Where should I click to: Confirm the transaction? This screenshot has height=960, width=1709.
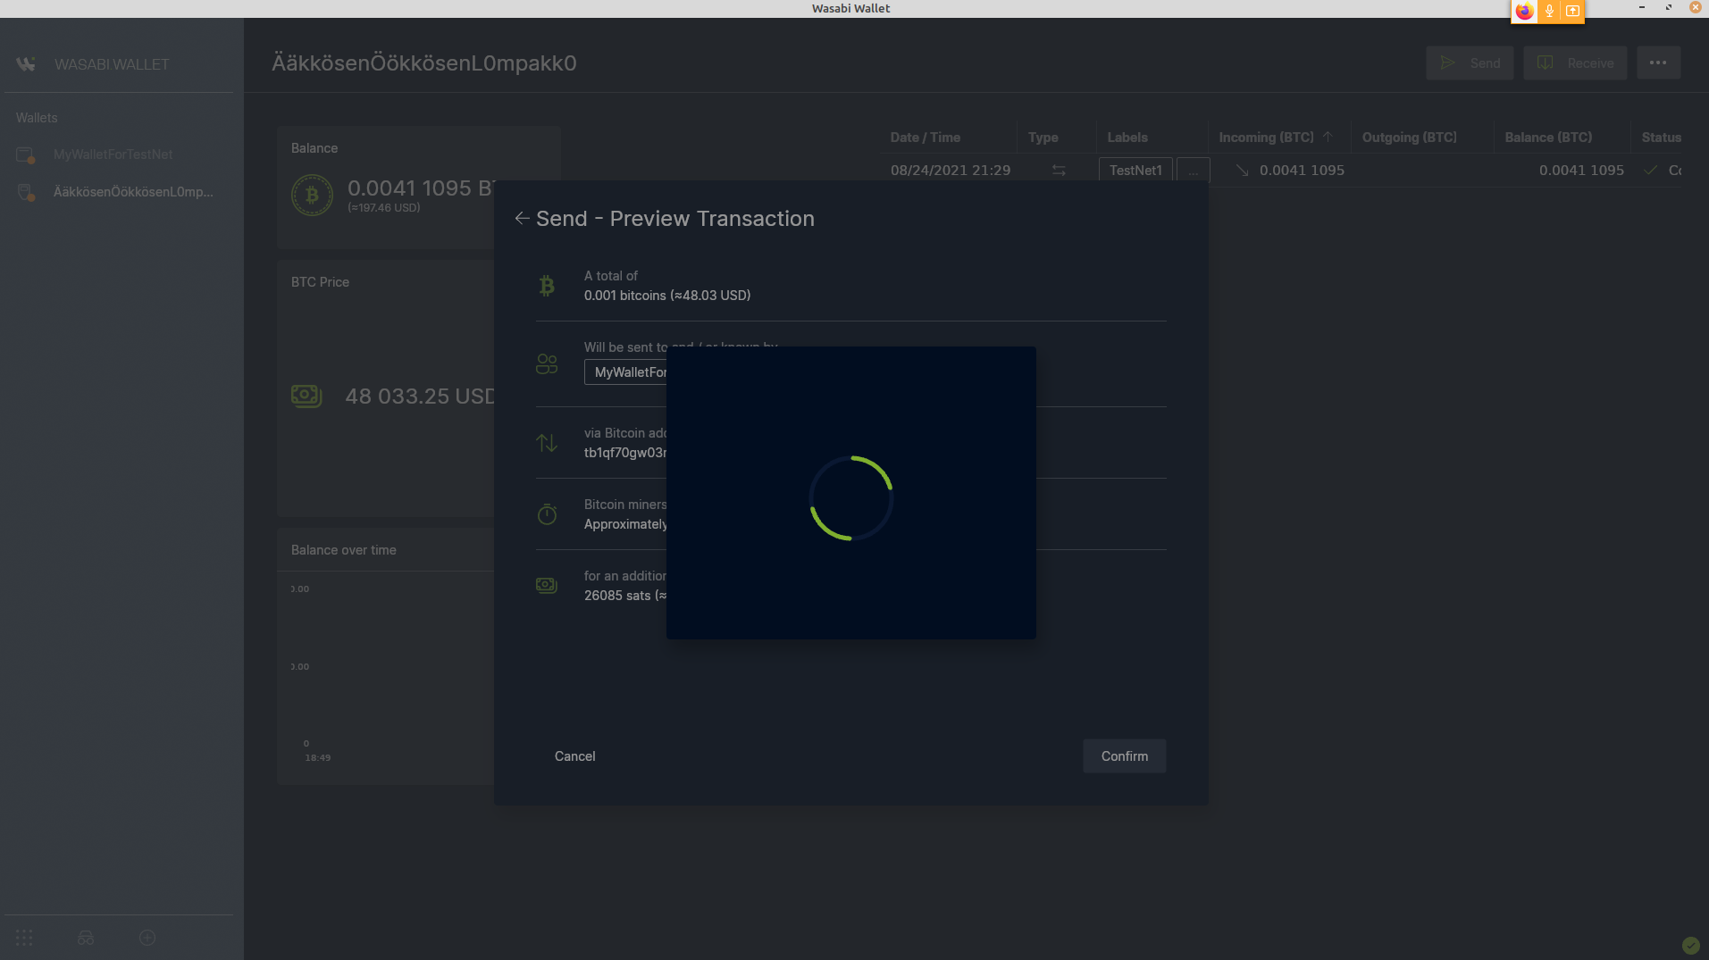point(1125,756)
